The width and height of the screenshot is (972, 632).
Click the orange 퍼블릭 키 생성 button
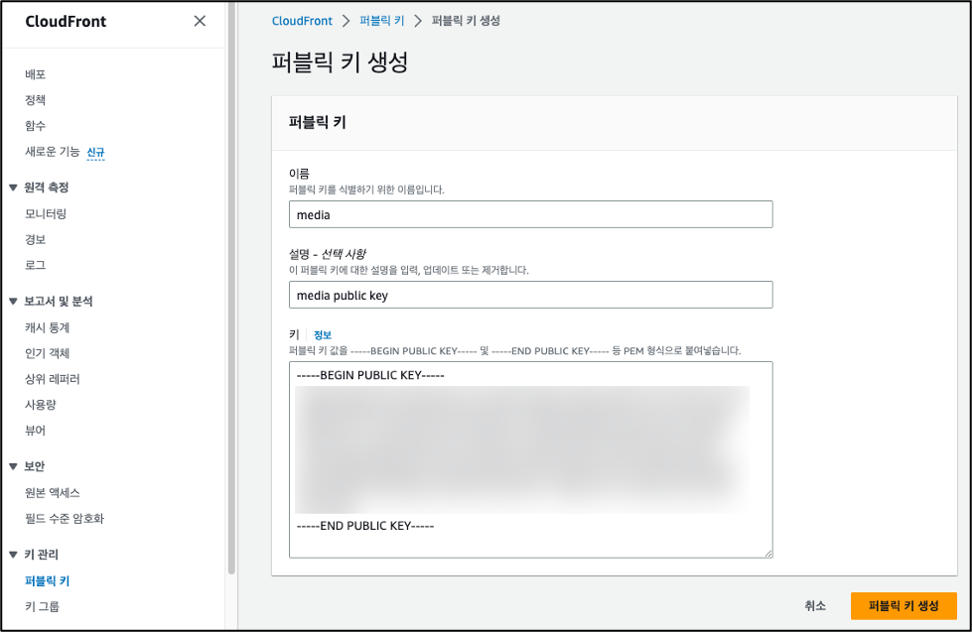coord(903,606)
